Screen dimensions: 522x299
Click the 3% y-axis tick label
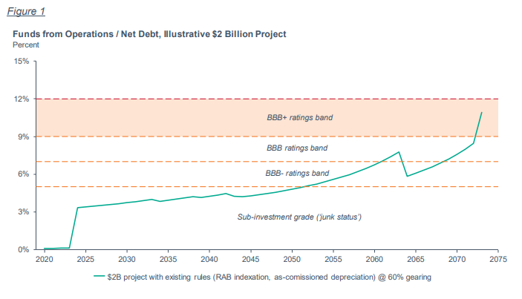tap(24, 212)
